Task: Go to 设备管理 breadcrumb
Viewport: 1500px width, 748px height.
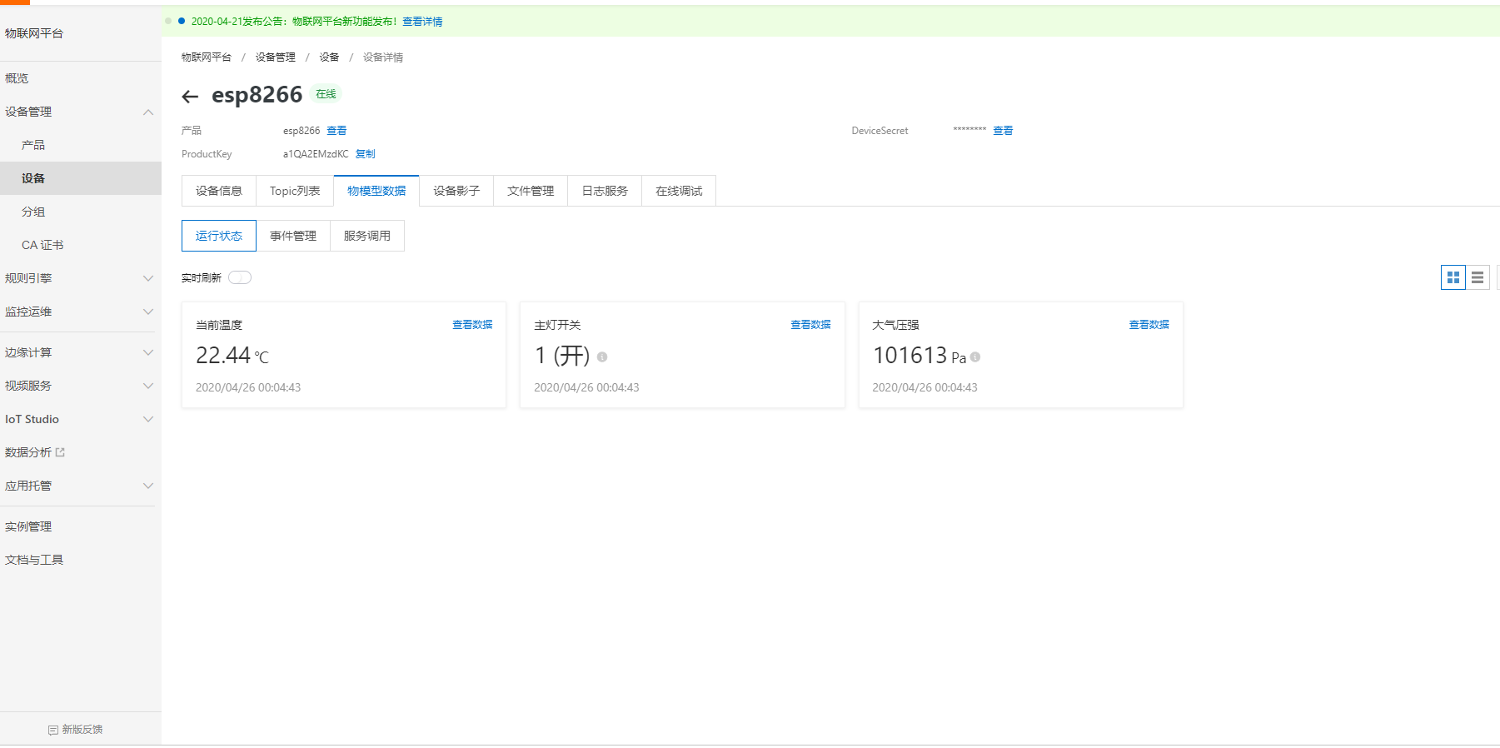Action: click(276, 57)
